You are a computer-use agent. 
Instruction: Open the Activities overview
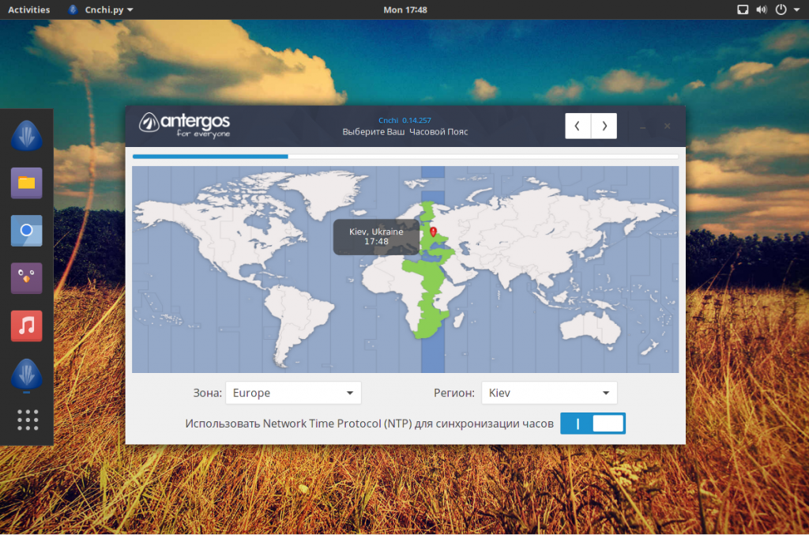click(29, 9)
